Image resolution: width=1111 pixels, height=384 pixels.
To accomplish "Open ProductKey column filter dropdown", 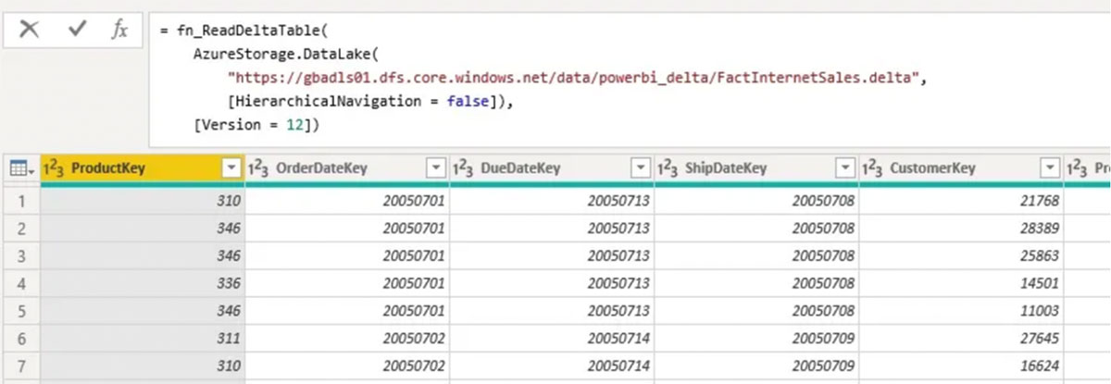I will (x=231, y=168).
